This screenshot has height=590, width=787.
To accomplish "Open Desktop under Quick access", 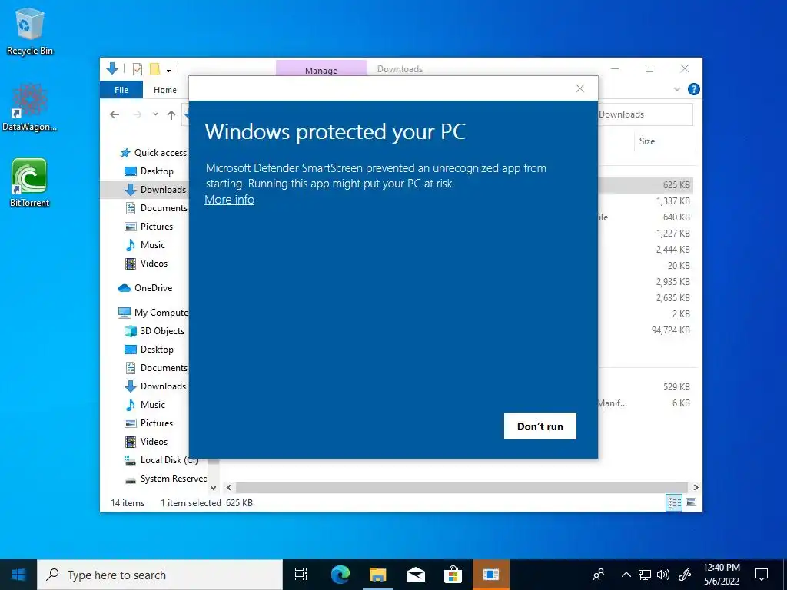I will pos(148,171).
